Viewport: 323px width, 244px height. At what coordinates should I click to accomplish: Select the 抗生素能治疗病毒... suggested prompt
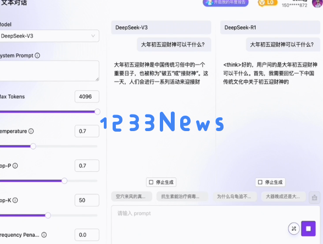pyautogui.click(x=182, y=197)
